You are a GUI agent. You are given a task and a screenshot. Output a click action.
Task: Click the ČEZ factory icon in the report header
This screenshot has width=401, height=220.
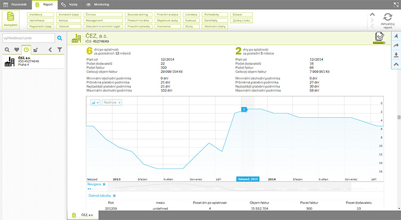[76, 38]
